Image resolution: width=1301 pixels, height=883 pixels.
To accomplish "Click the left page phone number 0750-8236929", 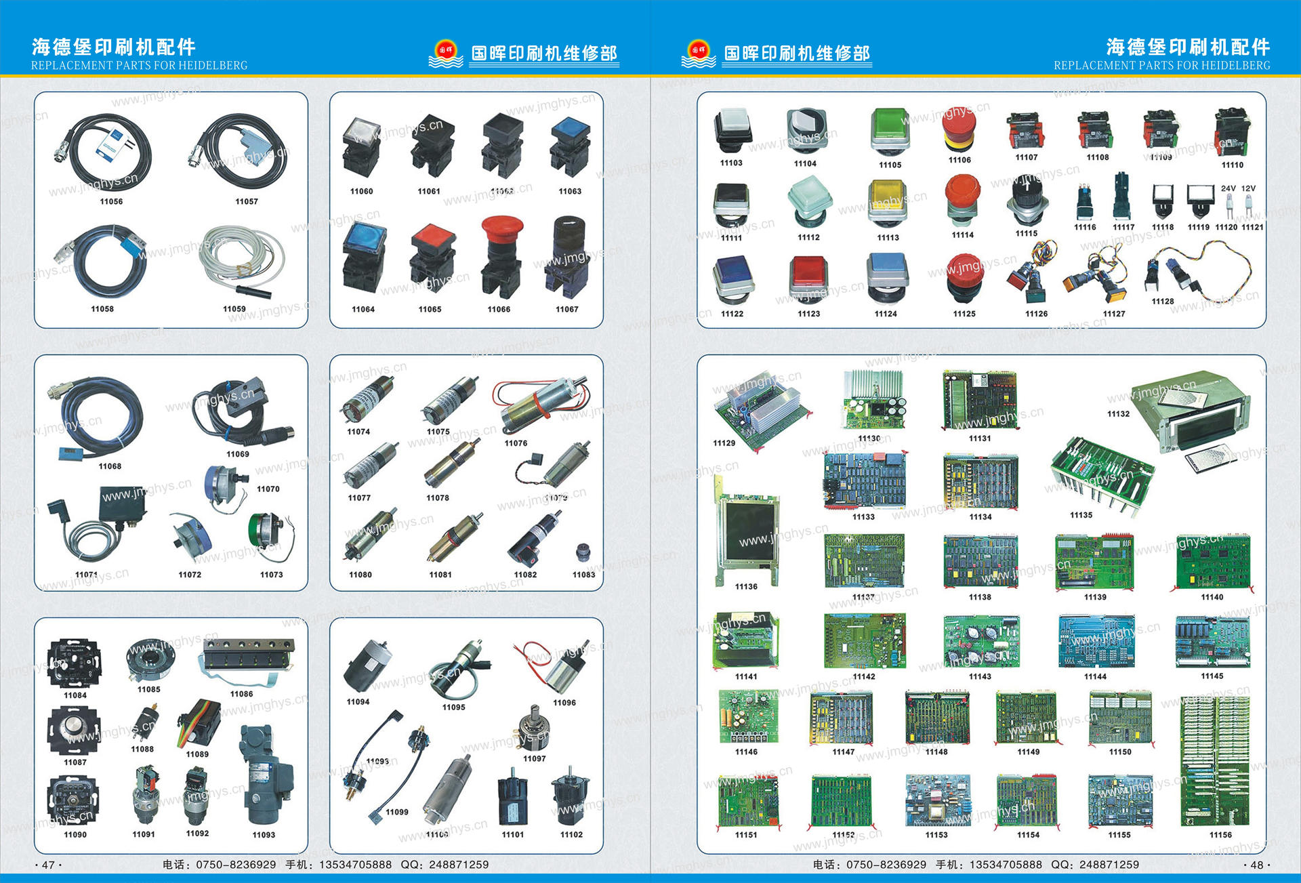I will (x=236, y=865).
